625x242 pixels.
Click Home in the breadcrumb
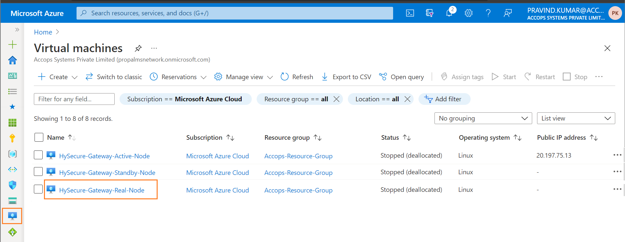click(x=43, y=32)
